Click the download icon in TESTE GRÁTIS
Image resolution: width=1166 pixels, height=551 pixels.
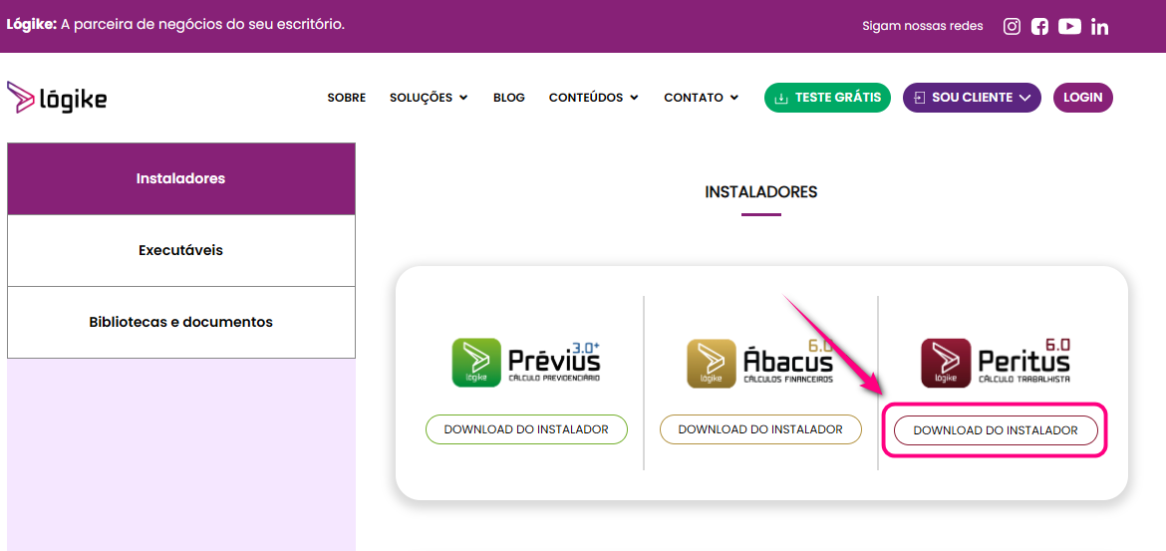pos(780,99)
